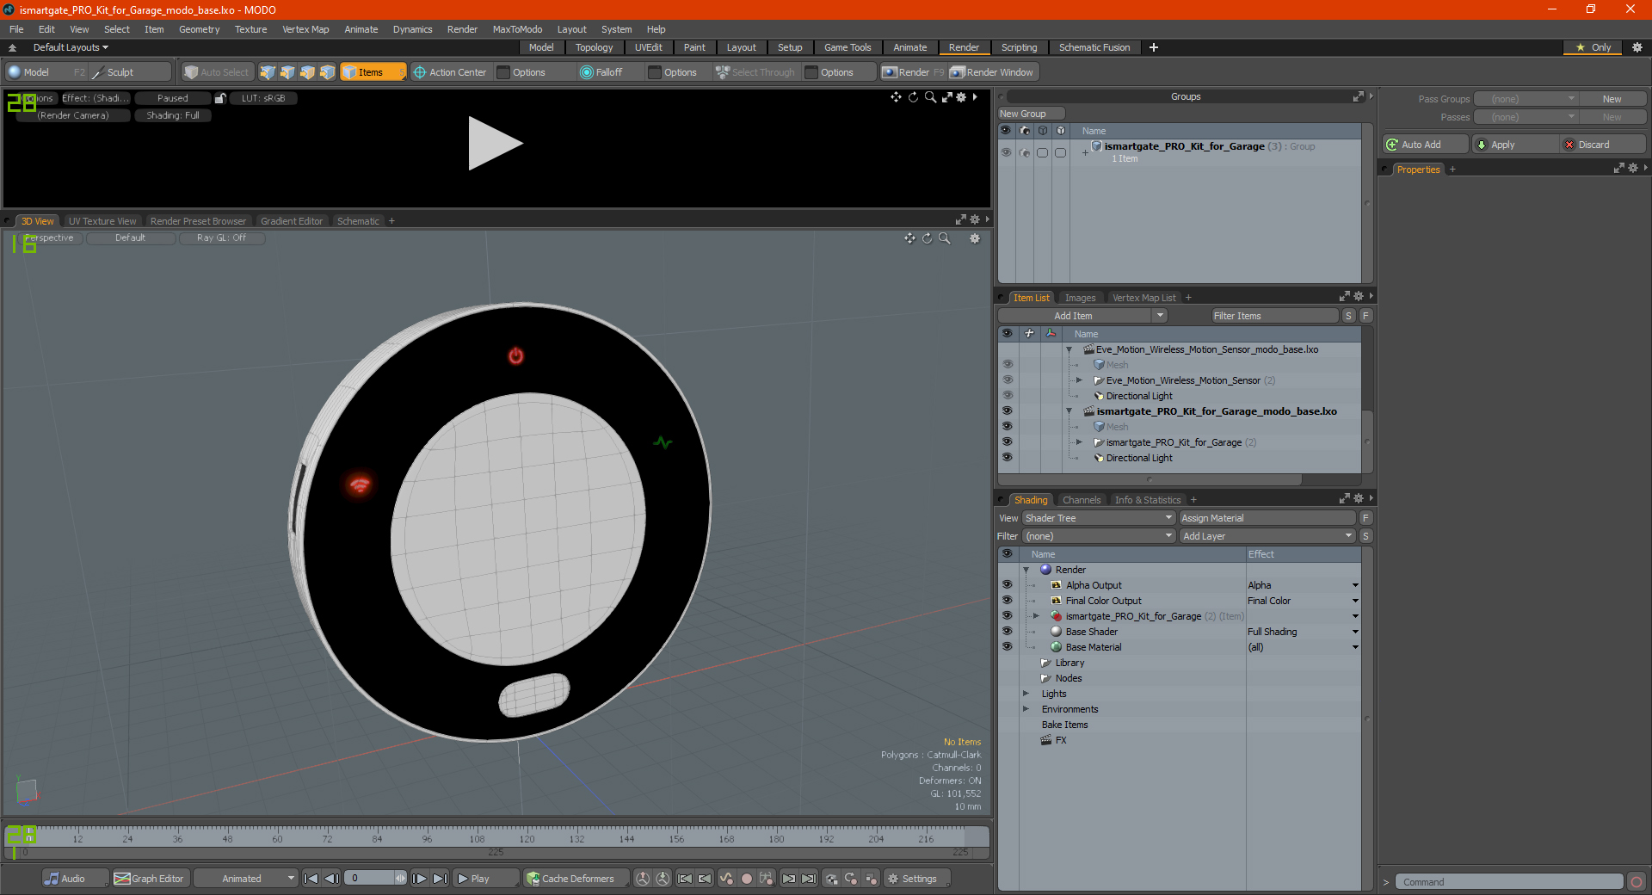This screenshot has height=895, width=1652.
Task: Start the render preview with the large play triangle
Action: (x=495, y=143)
